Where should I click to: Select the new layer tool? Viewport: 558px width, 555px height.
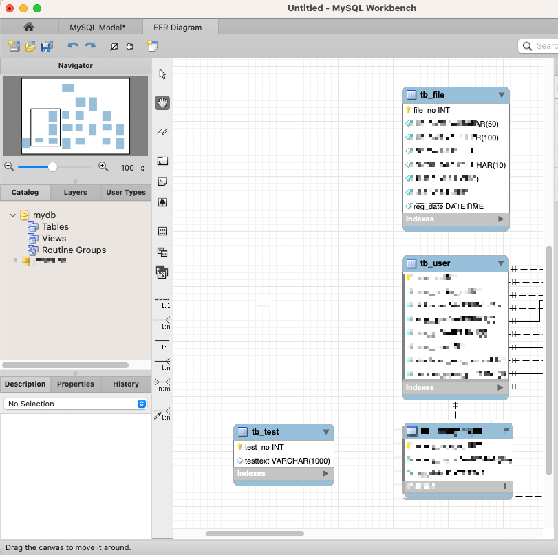pyautogui.click(x=162, y=161)
